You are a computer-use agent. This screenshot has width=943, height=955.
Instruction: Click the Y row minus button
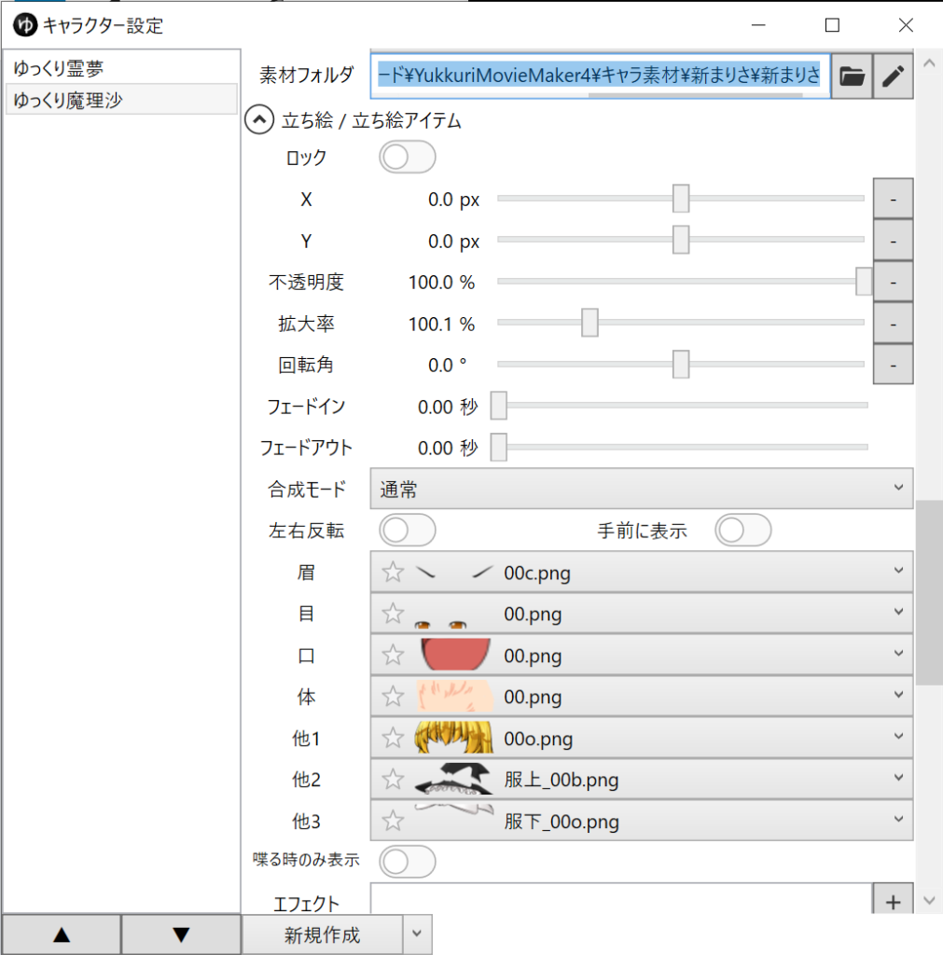click(x=893, y=241)
